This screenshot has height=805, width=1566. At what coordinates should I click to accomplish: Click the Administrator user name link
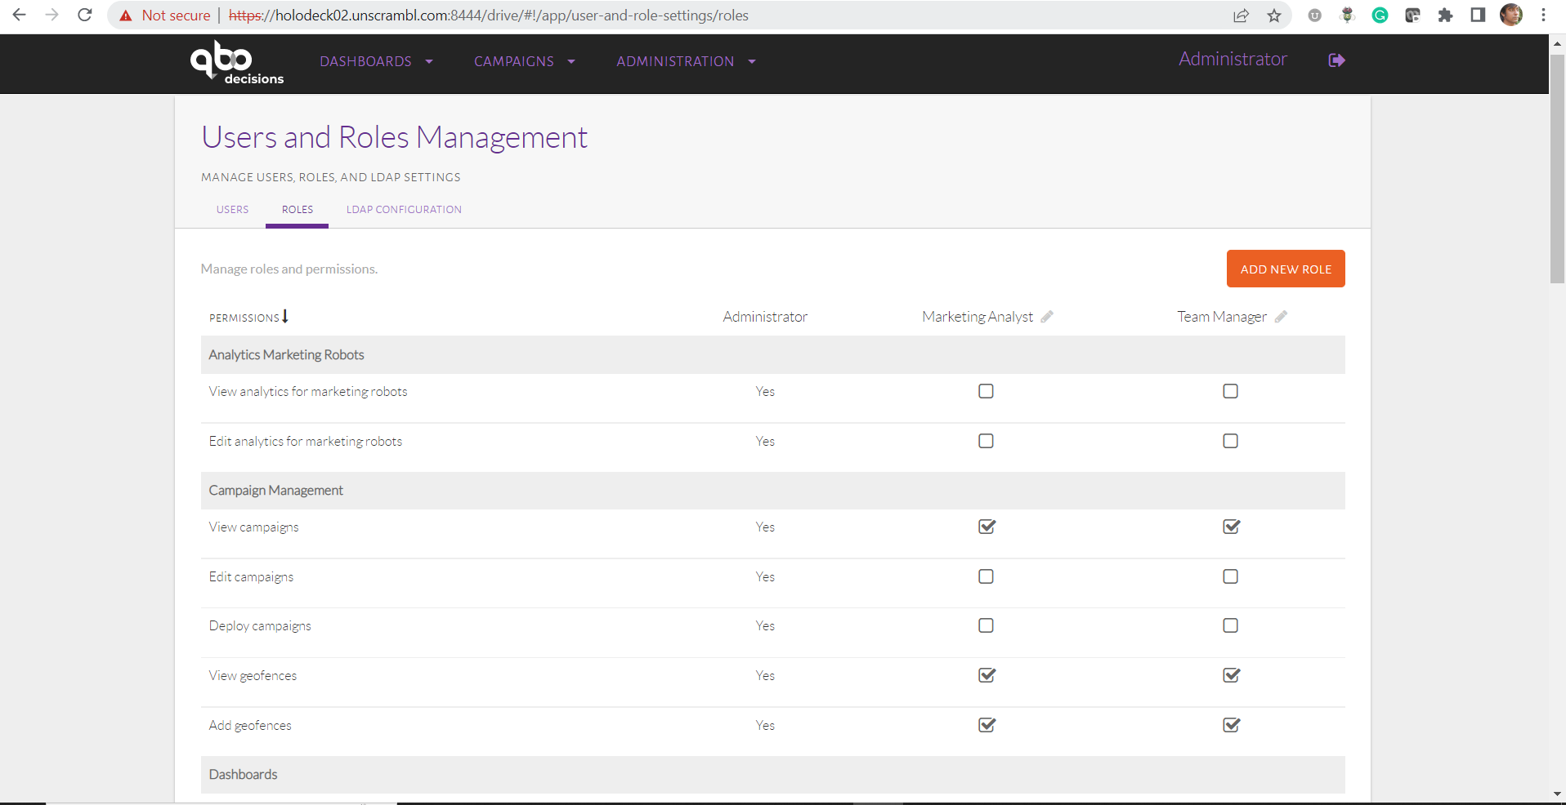(1233, 60)
